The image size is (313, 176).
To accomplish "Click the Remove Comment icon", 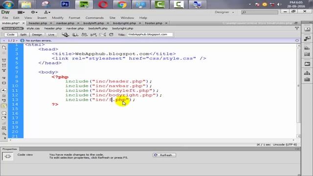I will coord(4,118).
